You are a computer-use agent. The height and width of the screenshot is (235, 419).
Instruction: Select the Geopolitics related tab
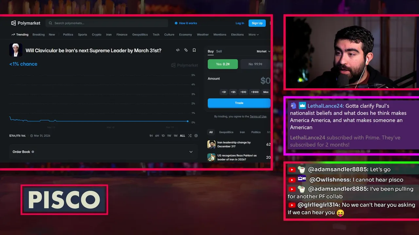click(x=226, y=132)
